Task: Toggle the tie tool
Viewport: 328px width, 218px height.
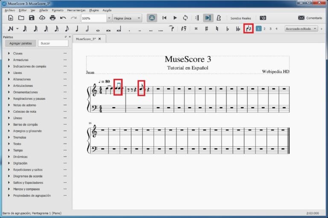Action: [x=172, y=29]
